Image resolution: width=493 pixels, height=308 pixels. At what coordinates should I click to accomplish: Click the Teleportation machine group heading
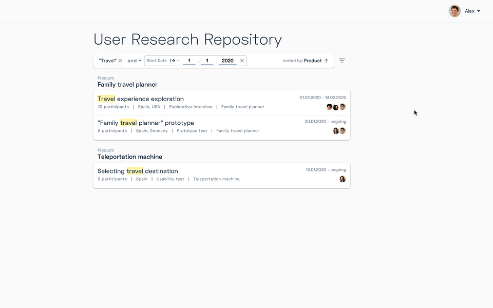(x=130, y=157)
